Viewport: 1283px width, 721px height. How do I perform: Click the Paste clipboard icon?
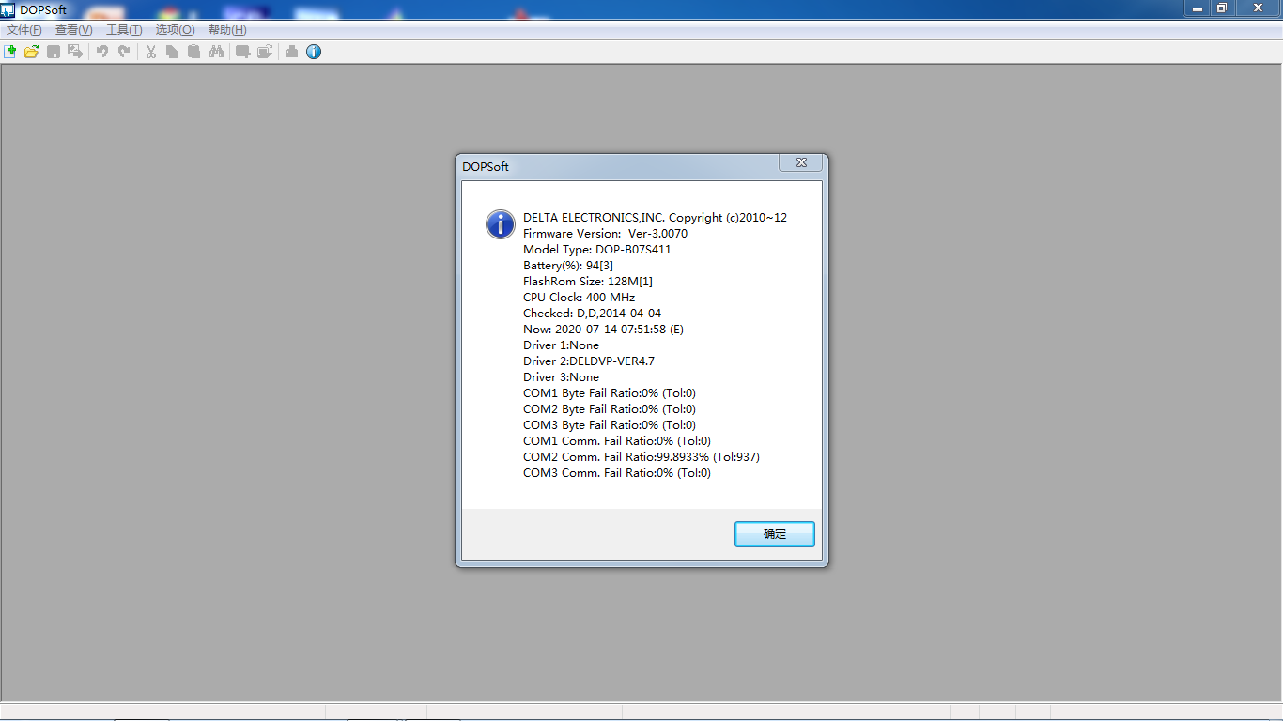(193, 52)
